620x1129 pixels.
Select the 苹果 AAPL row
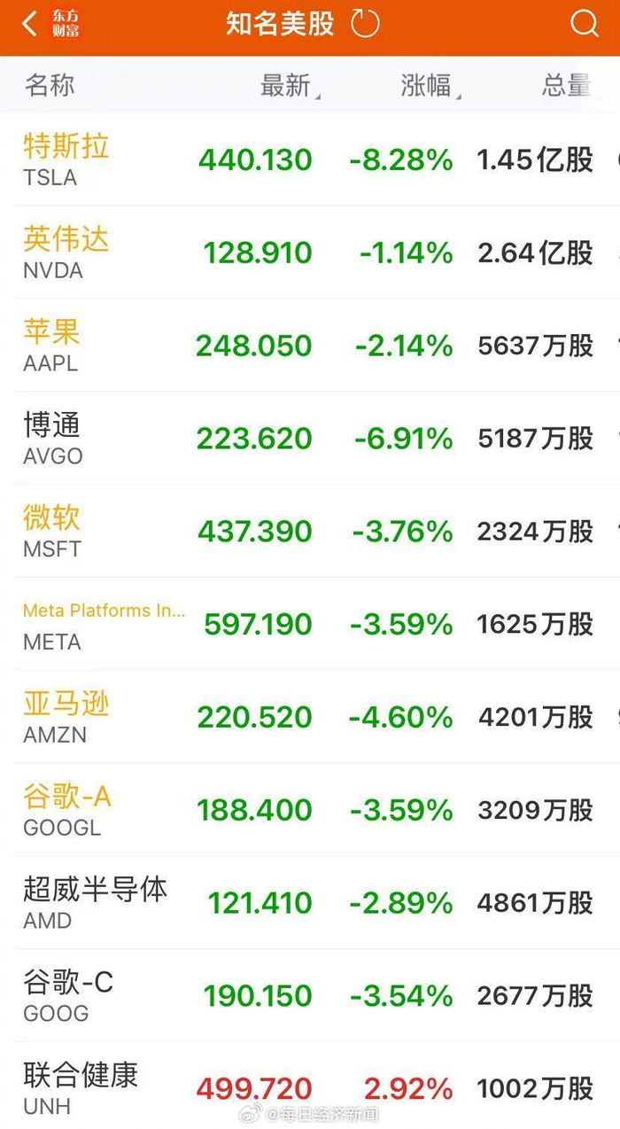(x=310, y=346)
